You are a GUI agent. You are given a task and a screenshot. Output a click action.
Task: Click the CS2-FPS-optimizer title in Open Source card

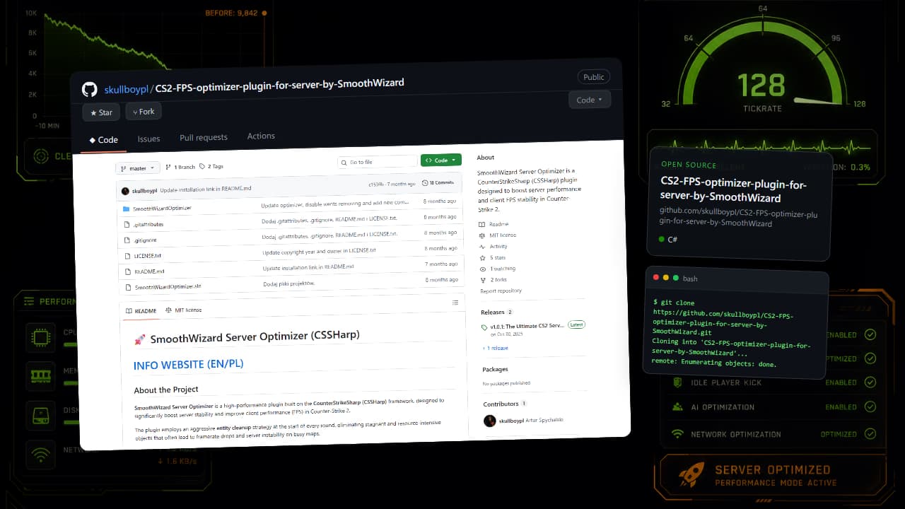[734, 191]
